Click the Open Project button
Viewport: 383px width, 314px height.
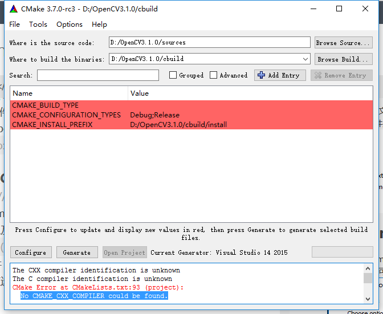(x=125, y=252)
